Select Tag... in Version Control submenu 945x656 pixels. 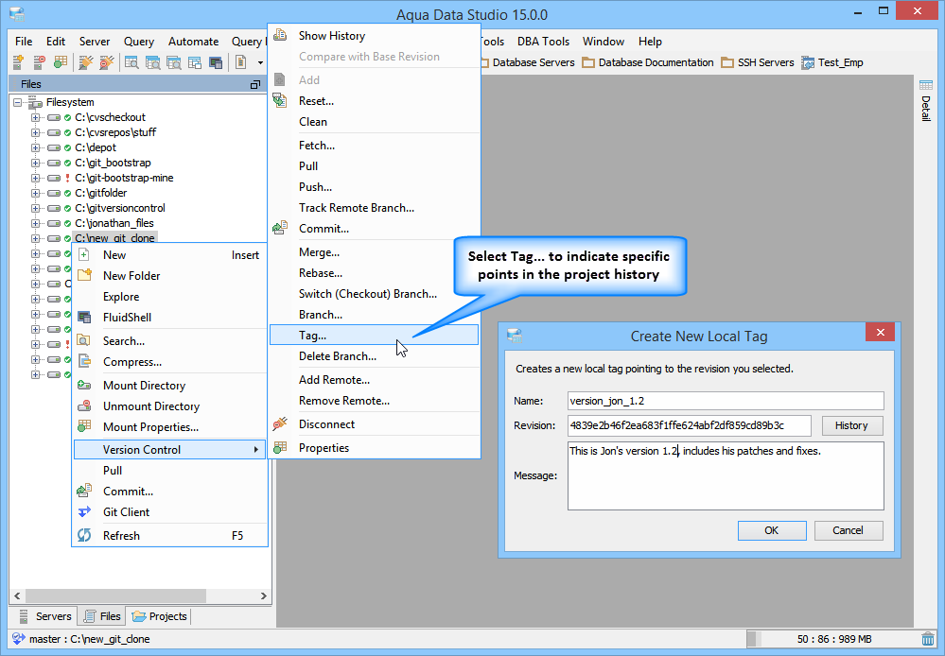374,335
